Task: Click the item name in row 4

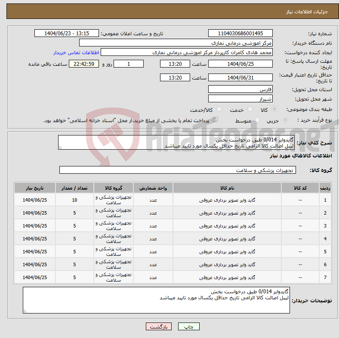Action: [227, 239]
